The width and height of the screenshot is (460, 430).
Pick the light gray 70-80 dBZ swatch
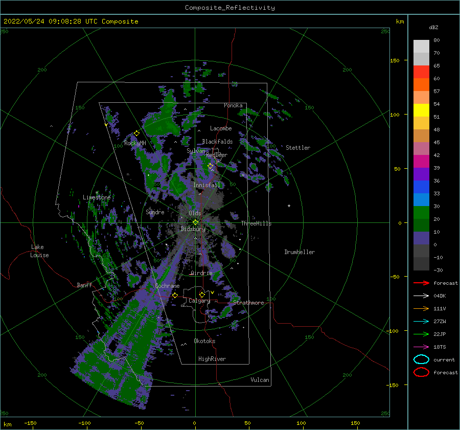coord(421,47)
